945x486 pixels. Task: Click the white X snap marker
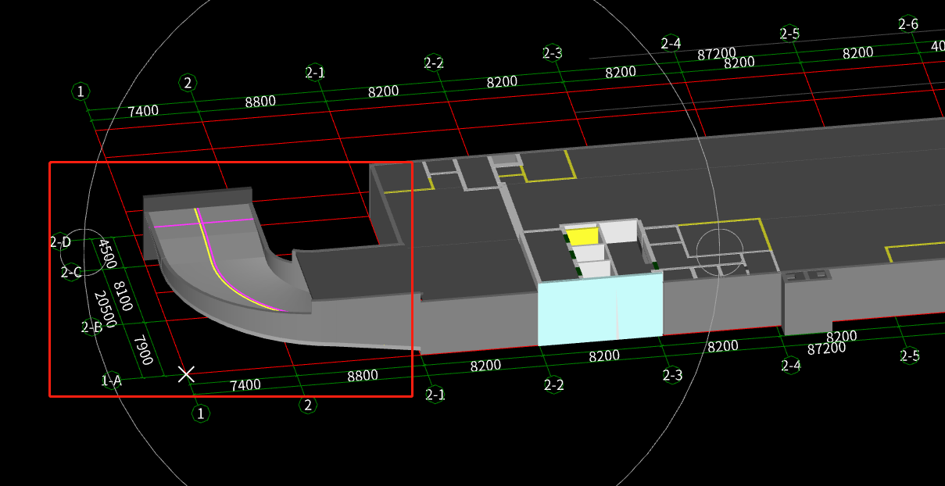pyautogui.click(x=186, y=374)
